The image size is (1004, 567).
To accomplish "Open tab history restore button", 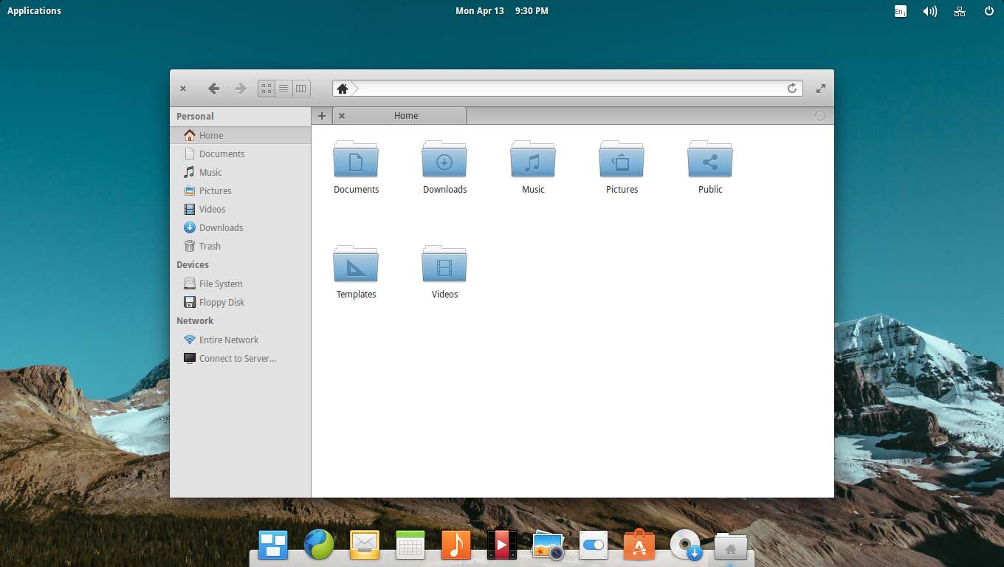I will coord(819,116).
